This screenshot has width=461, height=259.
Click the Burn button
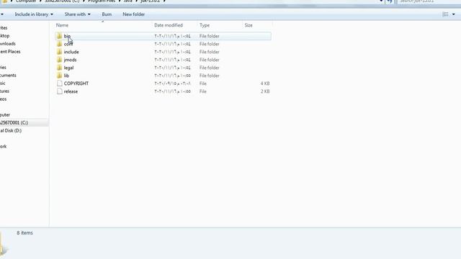[107, 14]
